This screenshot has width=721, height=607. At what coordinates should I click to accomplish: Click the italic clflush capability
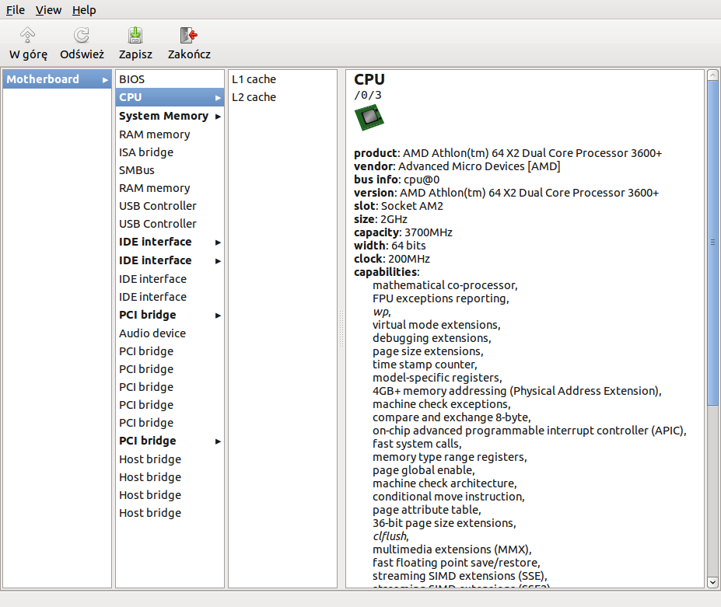tap(391, 536)
